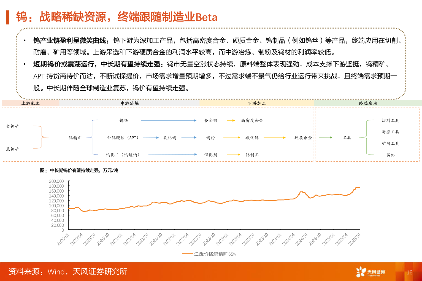Click the page number 16
Screen dimensions: 422x281
tap(410, 272)
